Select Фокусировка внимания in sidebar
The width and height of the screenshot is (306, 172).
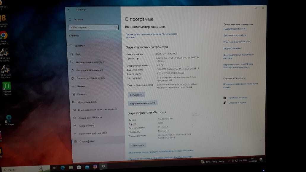click(x=89, y=70)
